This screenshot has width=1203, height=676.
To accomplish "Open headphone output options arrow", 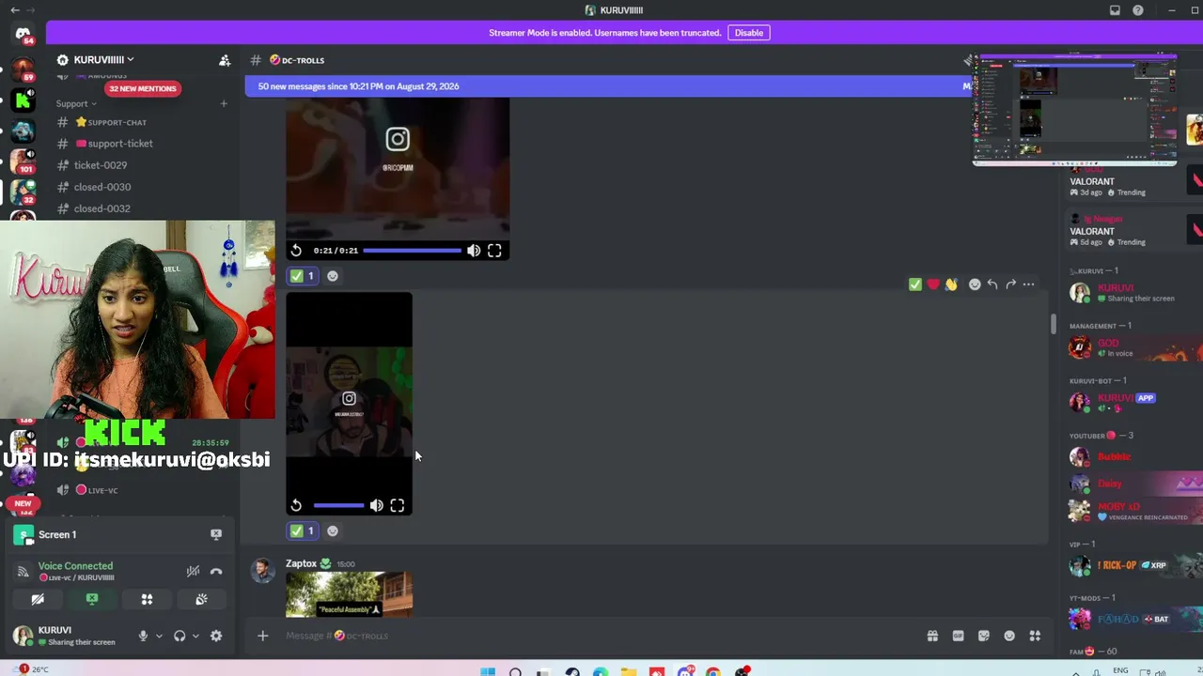I will (x=195, y=636).
